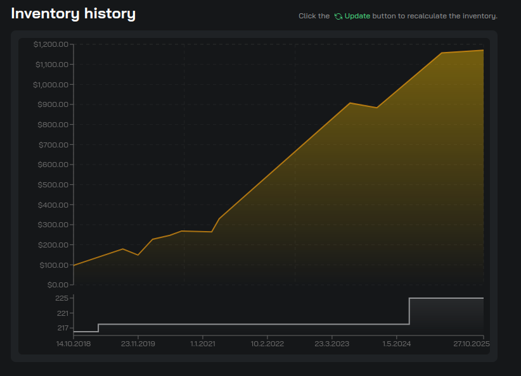Click the green Update text label
Screen dimensions: 521x376
(x=357, y=16)
